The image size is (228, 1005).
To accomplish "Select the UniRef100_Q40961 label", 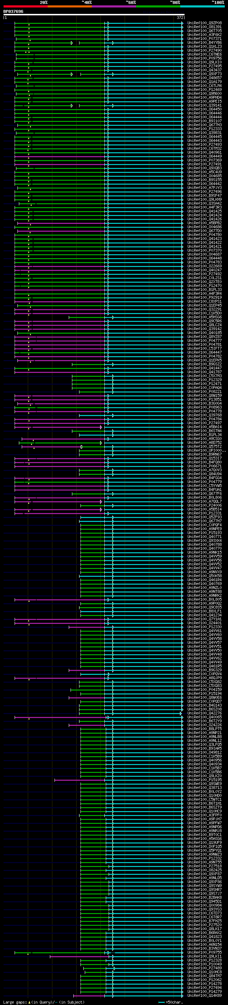I will (x=204, y=152).
